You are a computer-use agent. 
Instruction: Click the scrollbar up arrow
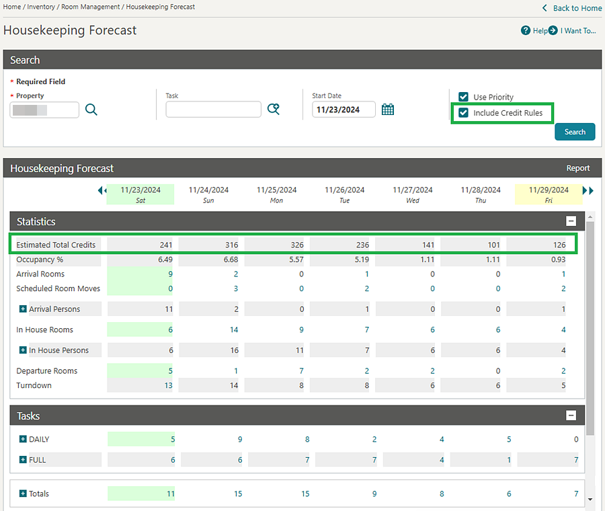(x=590, y=217)
